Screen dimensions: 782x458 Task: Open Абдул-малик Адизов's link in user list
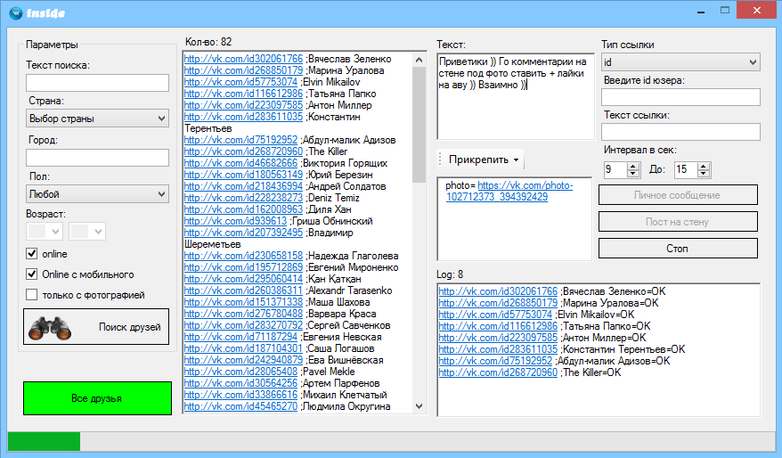240,140
